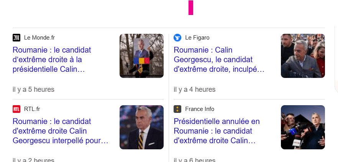Click the France Info favicon icon
This screenshot has width=338, height=162.
pos(177,109)
